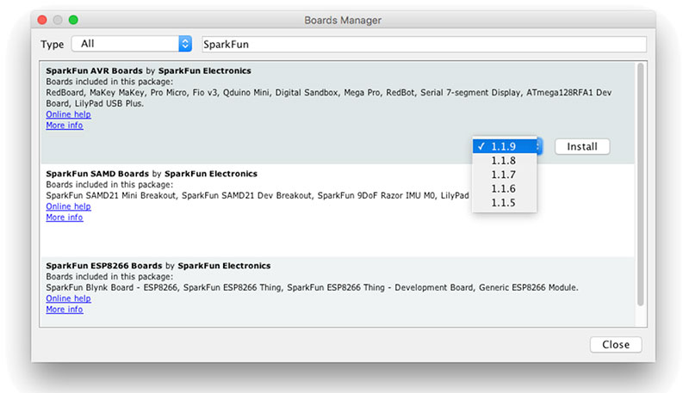Pick version 1.1.7 from version menu

(504, 175)
